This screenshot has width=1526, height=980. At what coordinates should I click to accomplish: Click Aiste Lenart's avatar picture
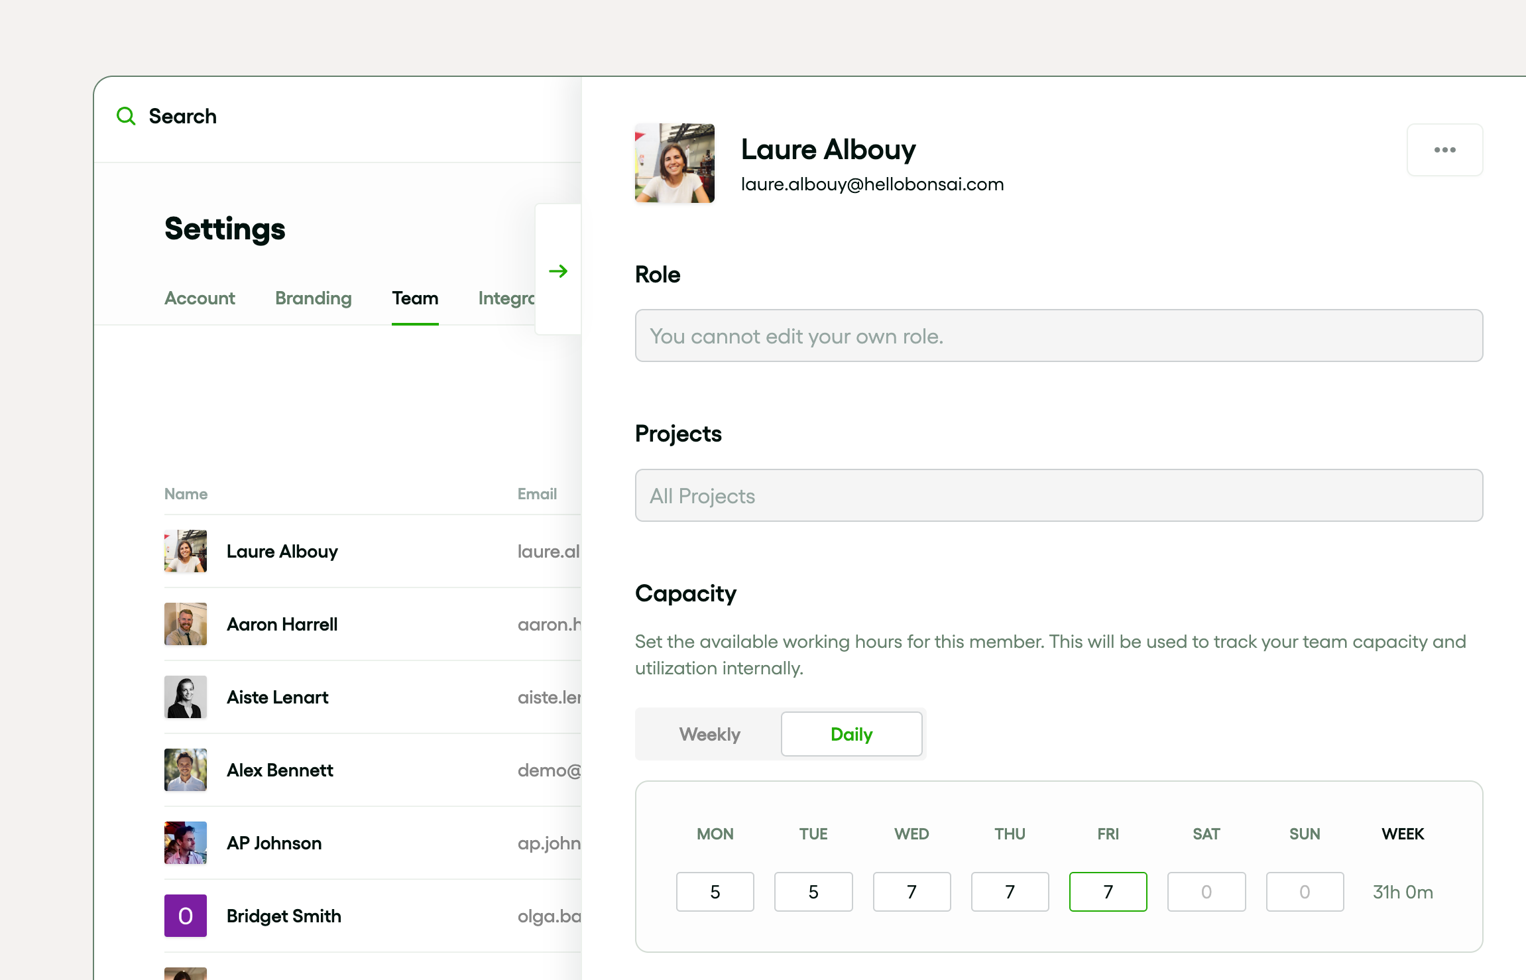coord(186,697)
